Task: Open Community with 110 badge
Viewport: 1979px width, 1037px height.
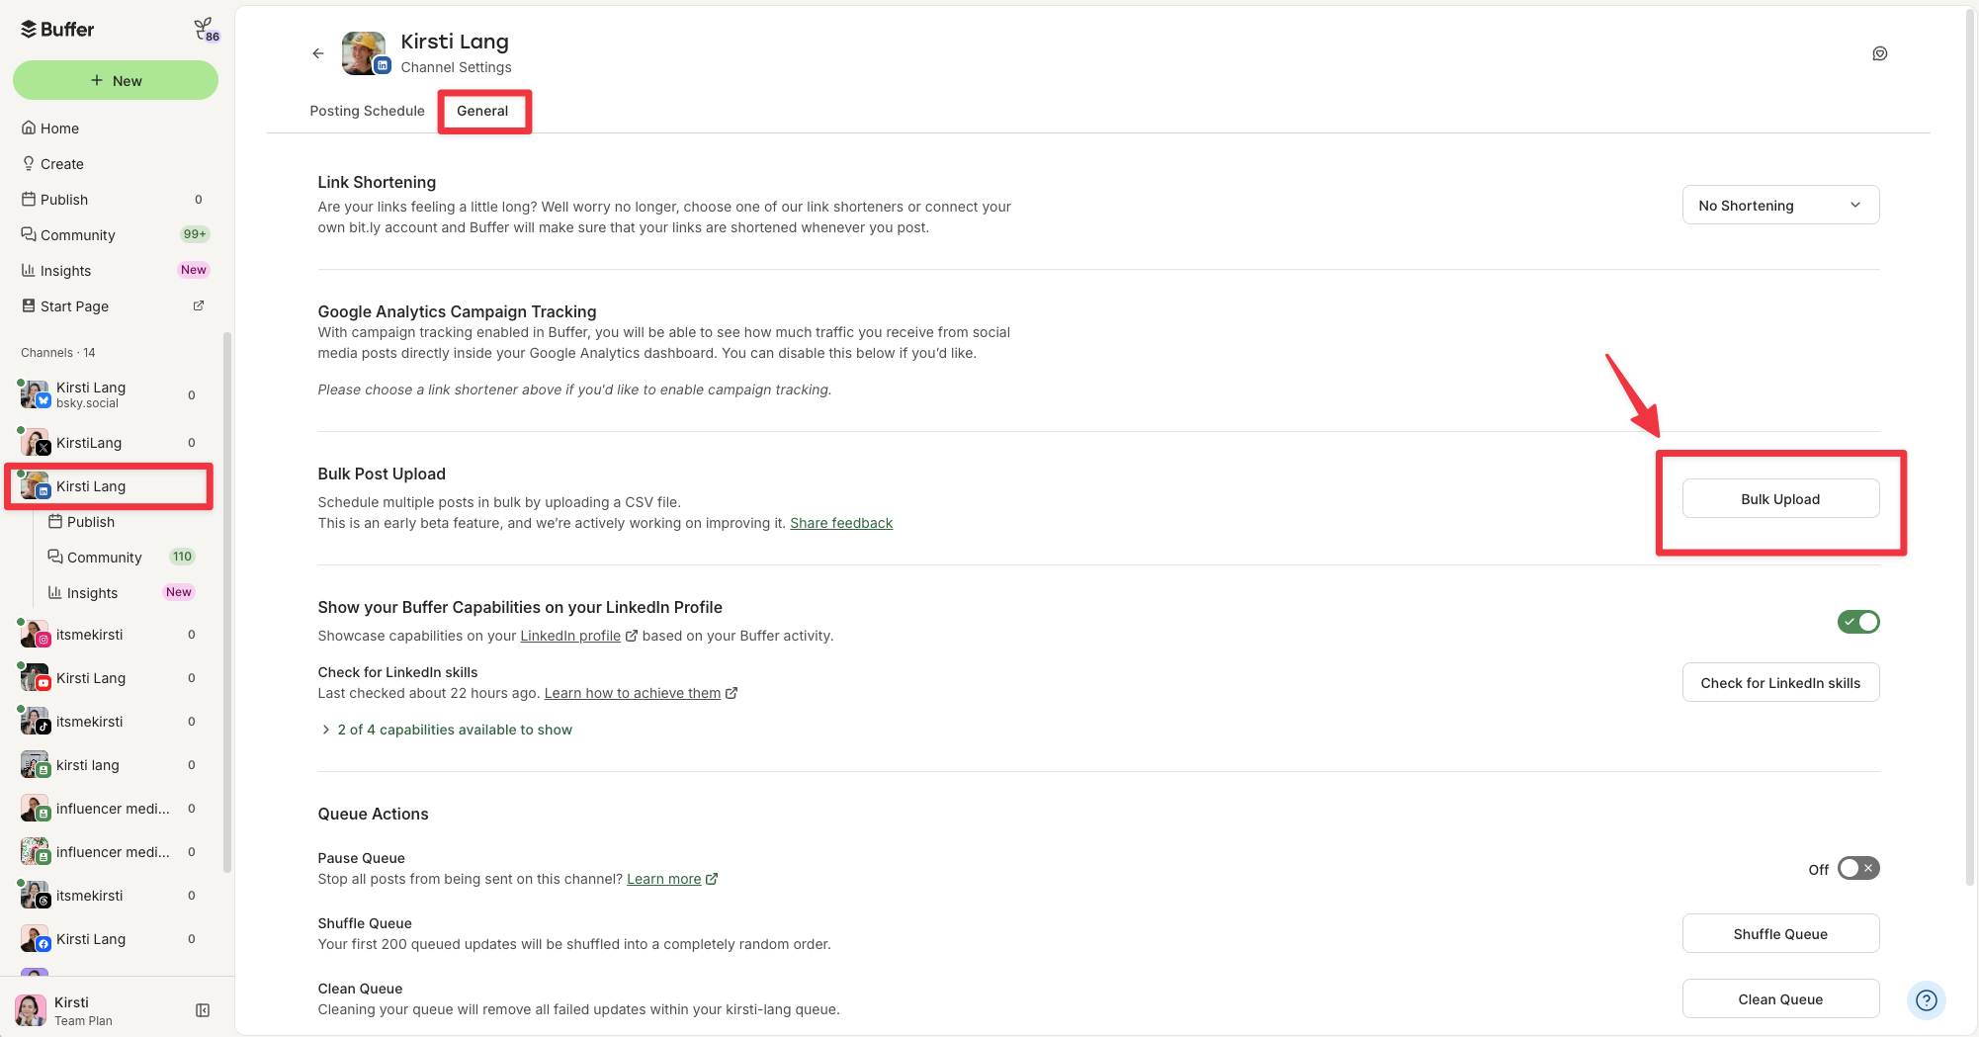Action: coord(122,558)
